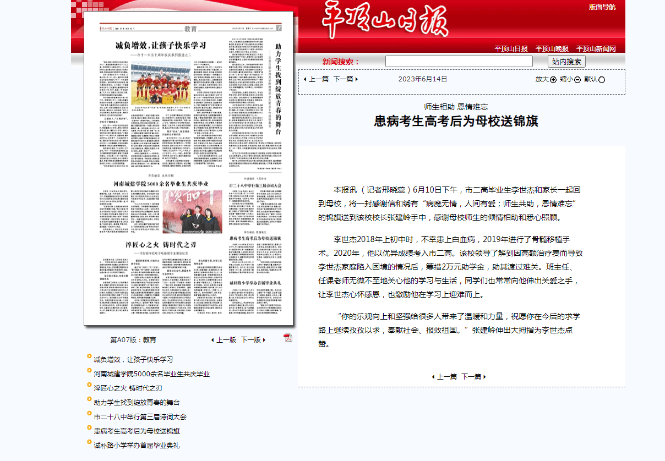Click top 上一篇 previous article link
This screenshot has height=461, width=665.
pyautogui.click(x=319, y=79)
